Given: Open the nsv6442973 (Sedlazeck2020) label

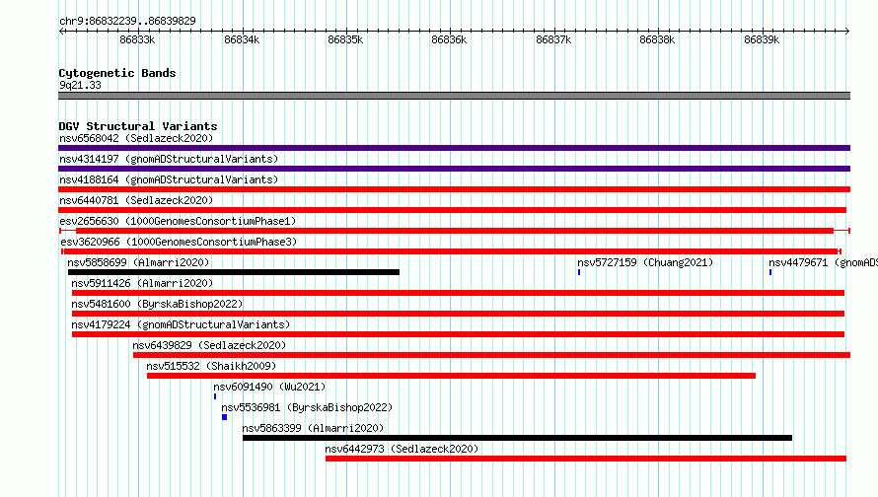Looking at the screenshot, I should (x=402, y=449).
